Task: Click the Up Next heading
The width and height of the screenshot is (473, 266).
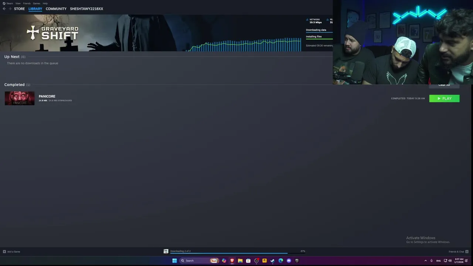Action: point(12,57)
